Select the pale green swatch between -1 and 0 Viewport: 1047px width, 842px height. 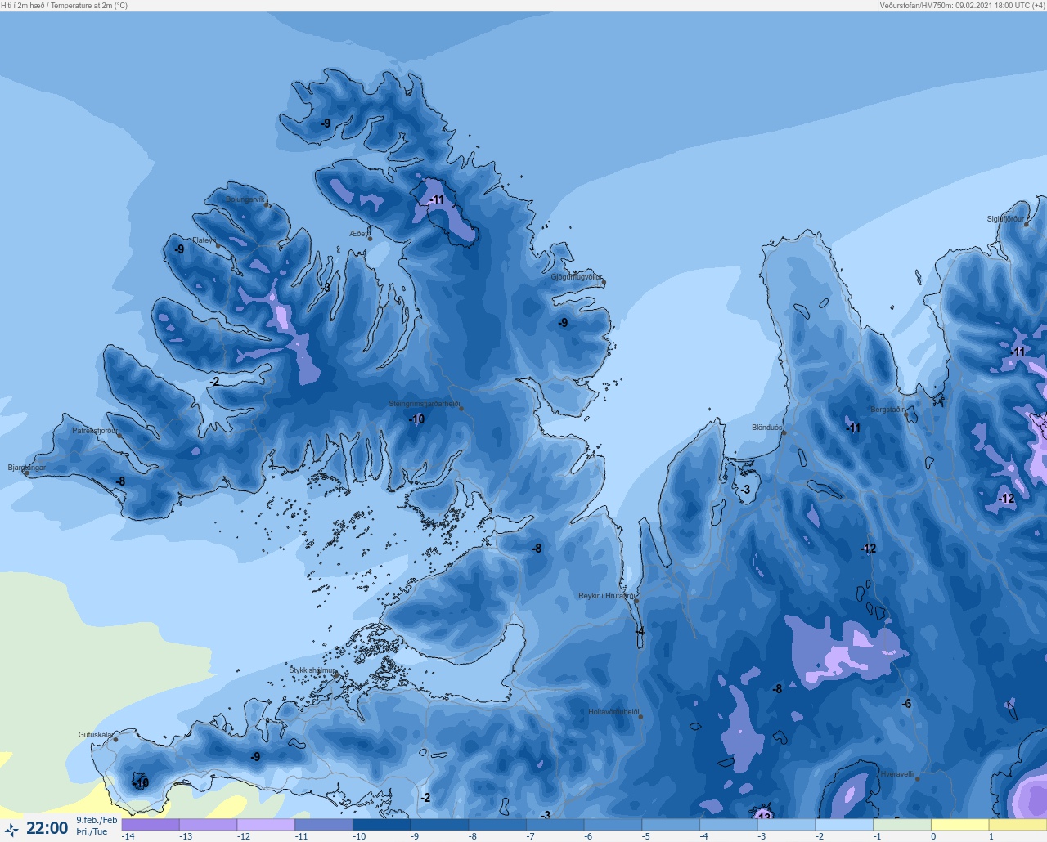902,825
